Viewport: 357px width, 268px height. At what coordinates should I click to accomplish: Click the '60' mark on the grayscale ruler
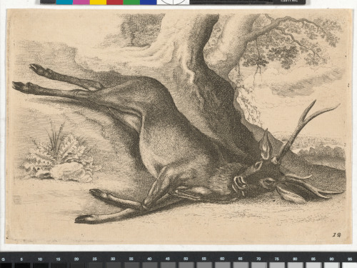pyautogui.click(x=222, y=259)
